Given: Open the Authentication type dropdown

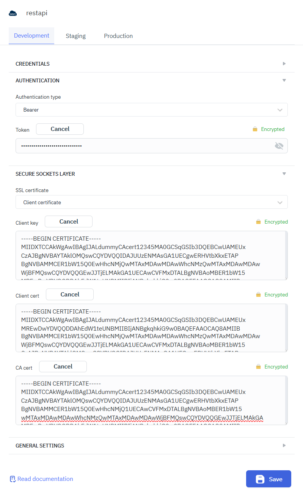Looking at the screenshot, I should point(151,110).
